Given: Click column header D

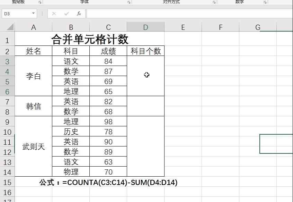Looking at the screenshot, I should point(145,27).
